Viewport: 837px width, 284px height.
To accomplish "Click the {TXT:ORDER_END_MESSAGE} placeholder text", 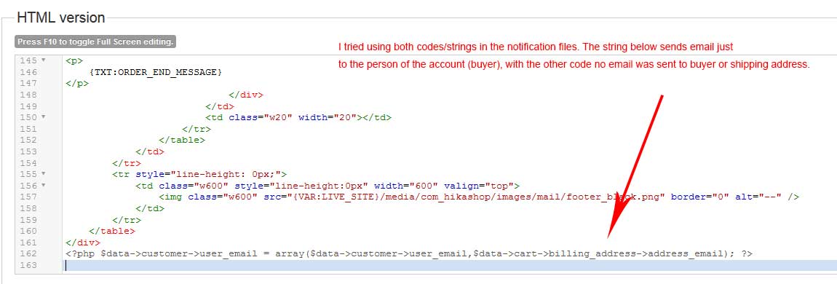I will tap(155, 72).
